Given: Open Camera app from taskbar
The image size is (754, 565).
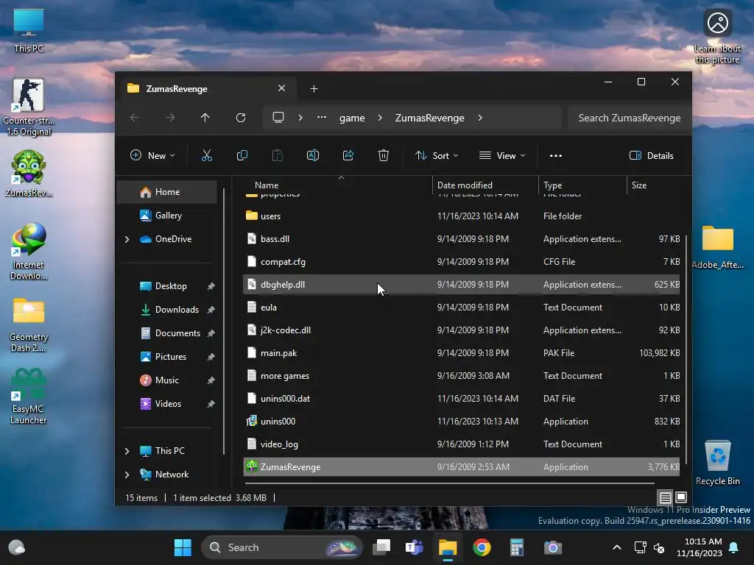Looking at the screenshot, I should tap(552, 547).
